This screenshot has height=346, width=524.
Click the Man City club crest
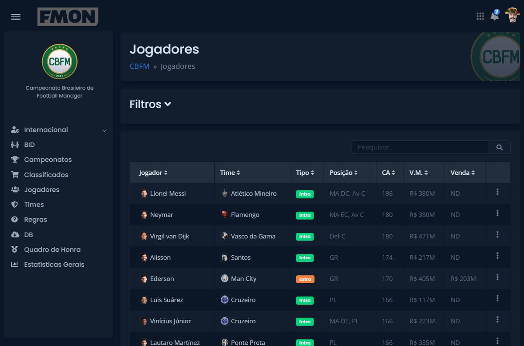click(224, 278)
